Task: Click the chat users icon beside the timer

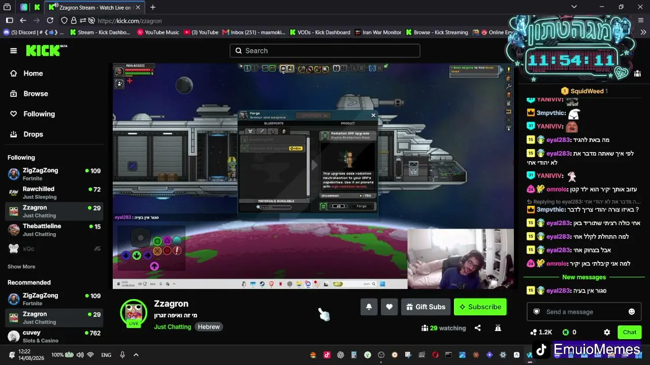Action: (637, 74)
